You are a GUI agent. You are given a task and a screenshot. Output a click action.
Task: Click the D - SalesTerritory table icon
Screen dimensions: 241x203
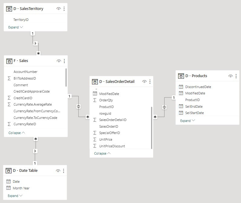tap(9, 9)
